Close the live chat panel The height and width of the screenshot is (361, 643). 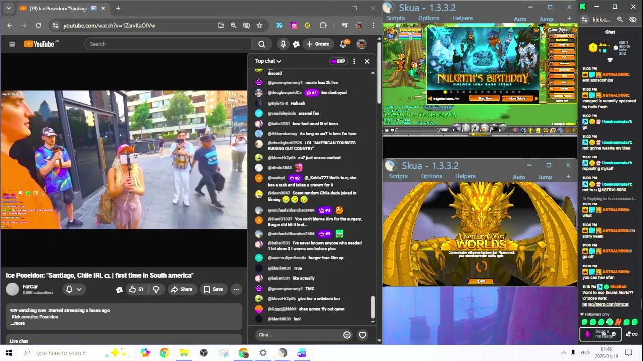coord(367,61)
